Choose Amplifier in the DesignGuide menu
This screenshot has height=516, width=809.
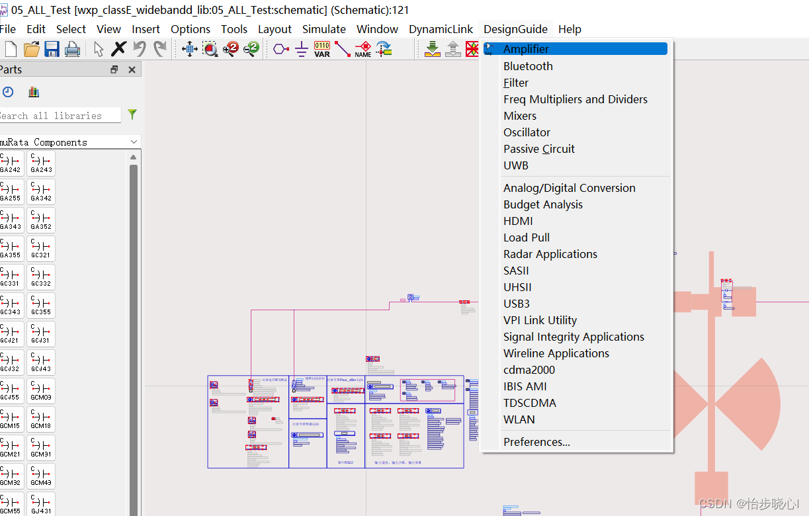pyautogui.click(x=575, y=49)
